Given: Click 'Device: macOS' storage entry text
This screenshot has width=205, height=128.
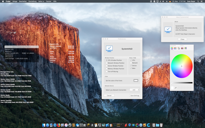Looking at the screenshot, I should [5, 90].
